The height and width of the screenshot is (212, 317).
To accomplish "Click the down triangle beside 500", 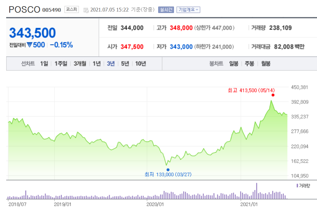I will (x=29, y=45).
